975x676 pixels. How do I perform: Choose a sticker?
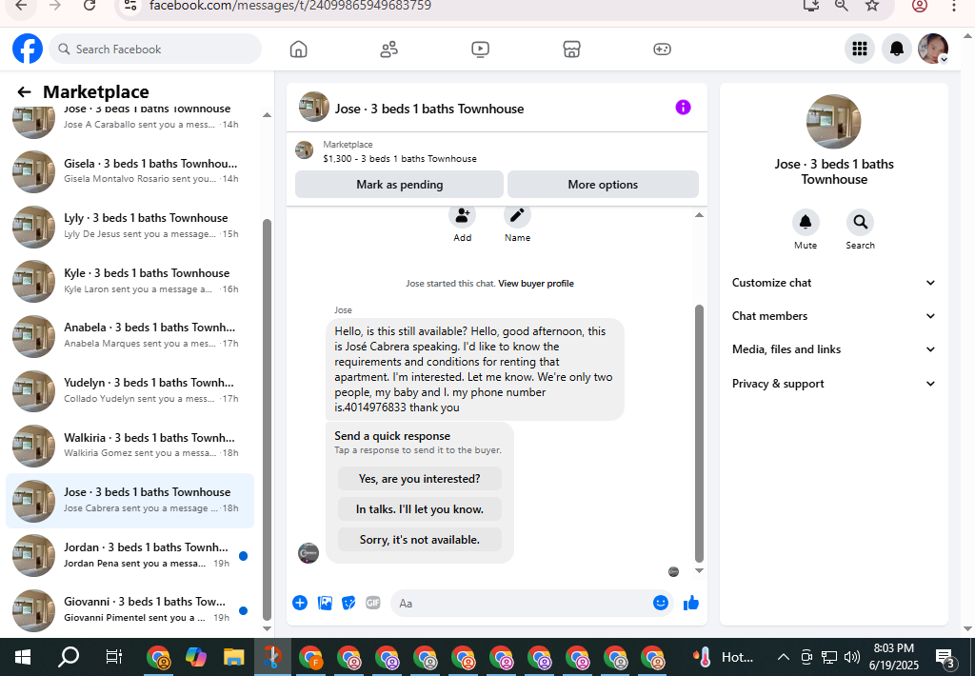click(x=348, y=603)
